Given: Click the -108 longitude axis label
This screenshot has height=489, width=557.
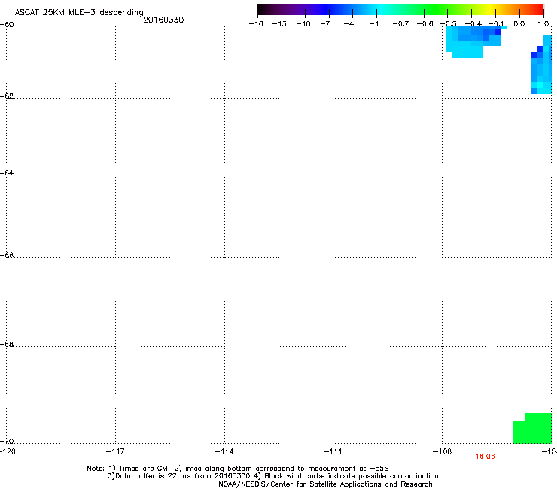Looking at the screenshot, I should 442,451.
